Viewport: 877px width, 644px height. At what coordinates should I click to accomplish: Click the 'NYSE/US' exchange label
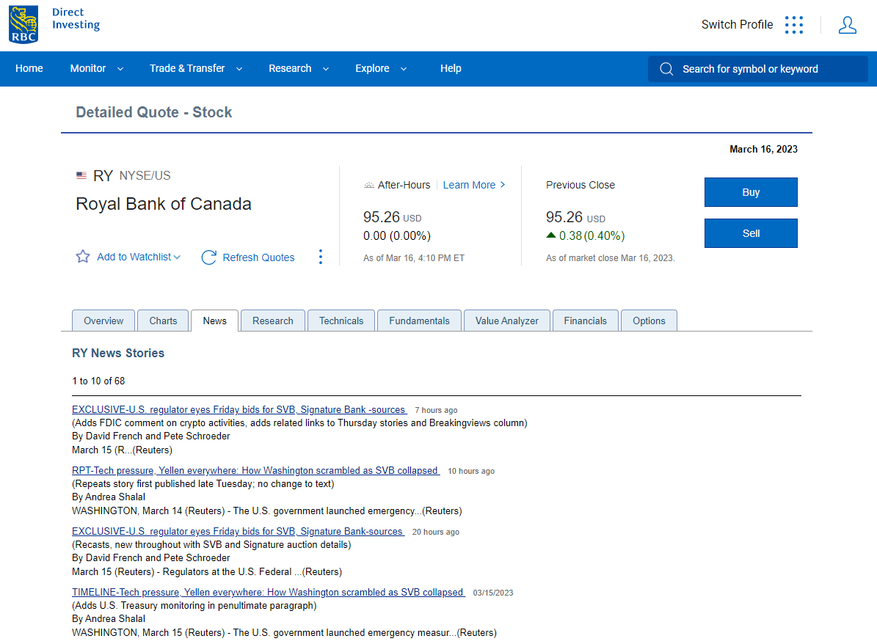tap(145, 175)
